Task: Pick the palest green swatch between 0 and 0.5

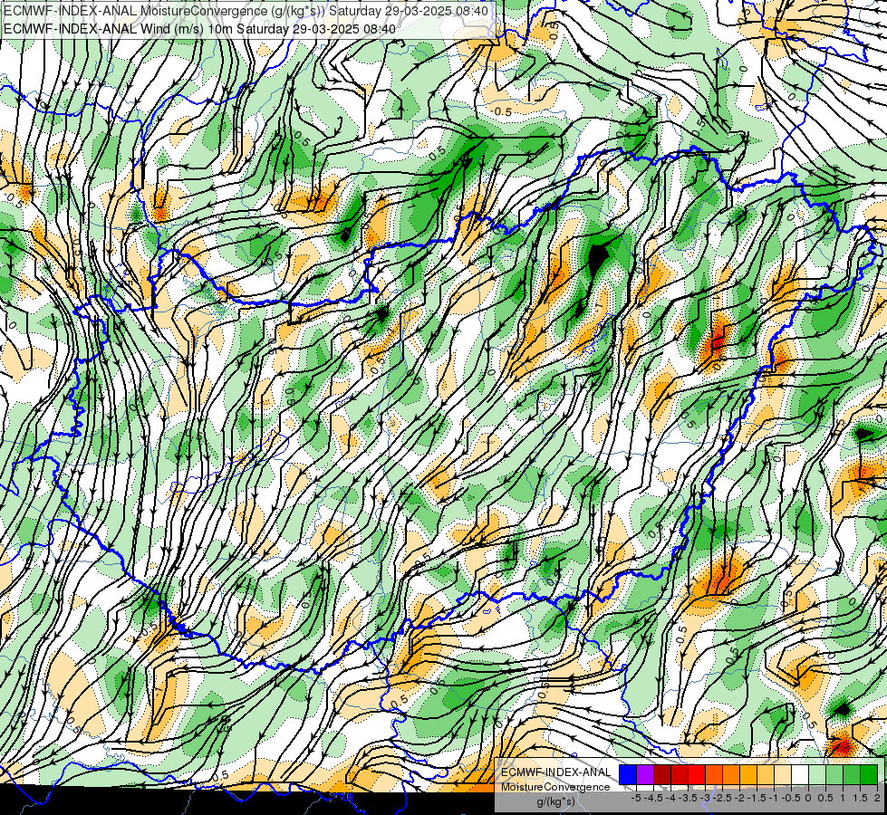Action: [817, 774]
